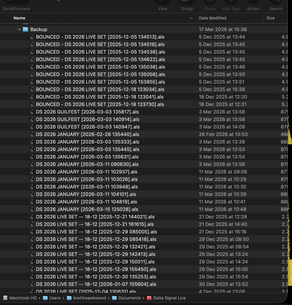Sort by the Name column header
Viewport: 292px width, 305px height.
tap(19, 18)
